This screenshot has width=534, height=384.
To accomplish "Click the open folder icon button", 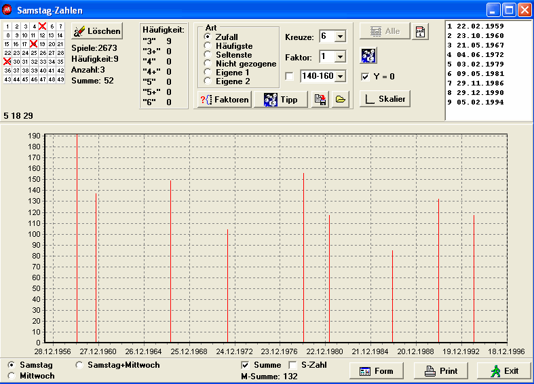I will (341, 100).
